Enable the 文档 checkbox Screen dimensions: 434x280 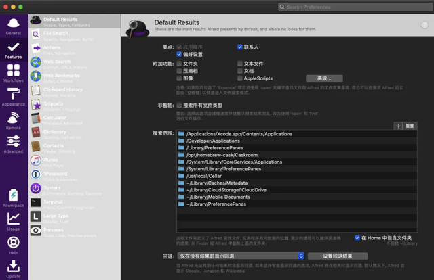tap(239, 71)
